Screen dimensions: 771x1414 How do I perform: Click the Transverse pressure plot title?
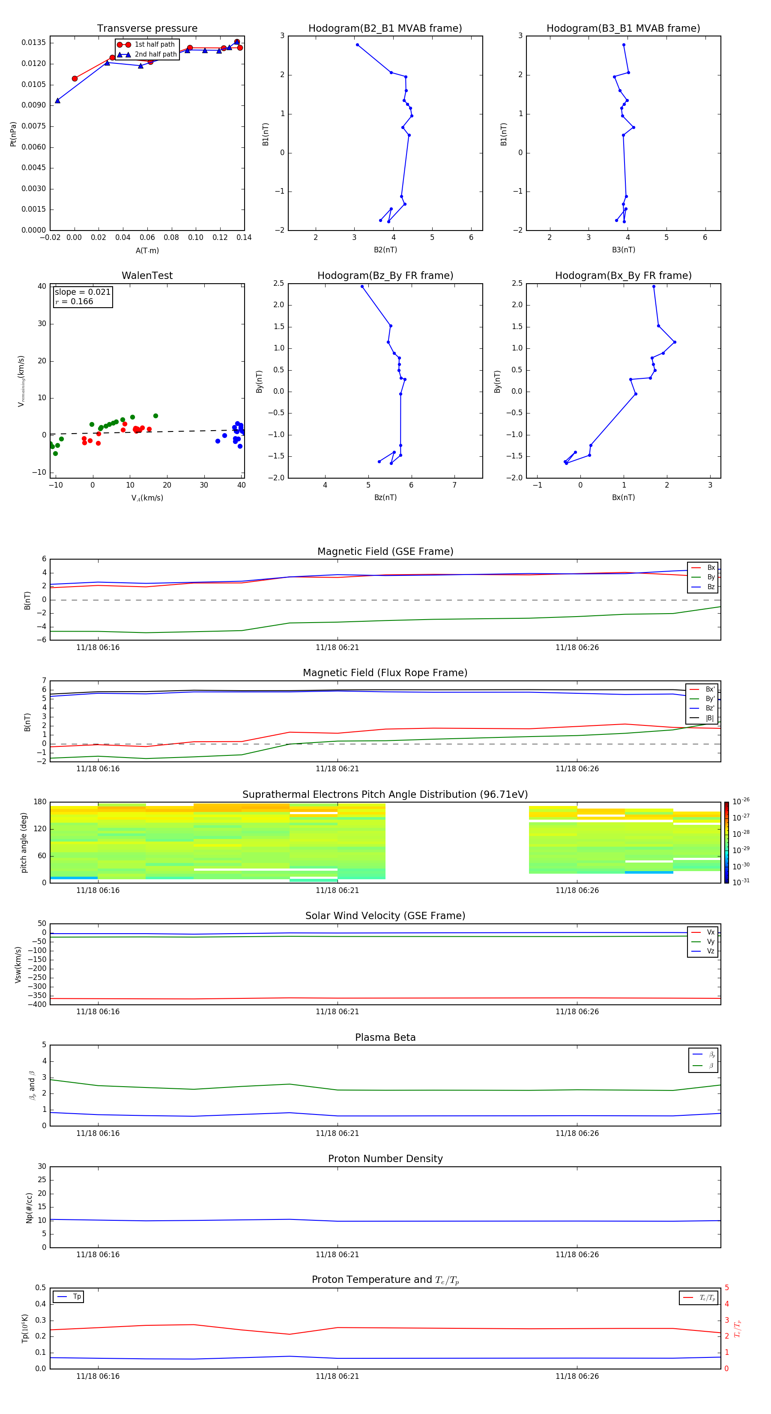[147, 29]
